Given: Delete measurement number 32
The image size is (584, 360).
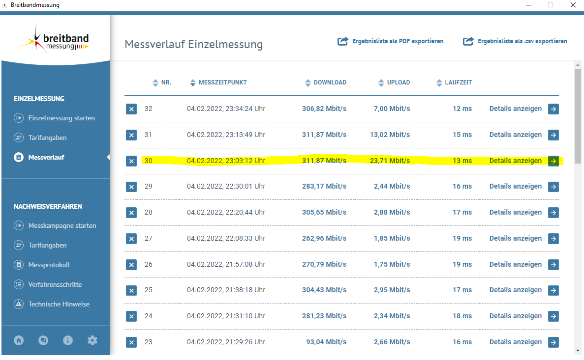Looking at the screenshot, I should pos(131,109).
